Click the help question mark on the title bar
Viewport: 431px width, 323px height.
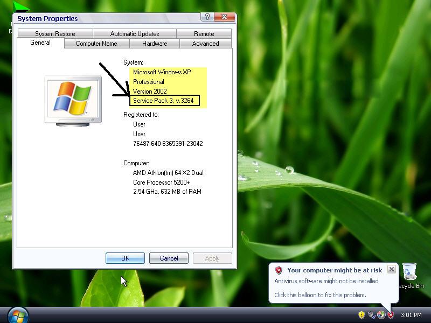(x=206, y=17)
